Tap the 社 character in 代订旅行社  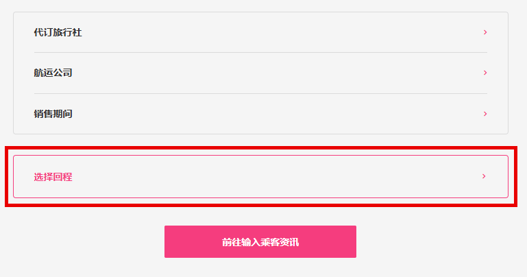77,32
